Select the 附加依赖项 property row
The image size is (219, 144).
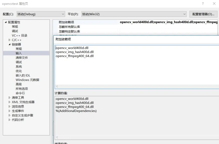tap(135, 22)
